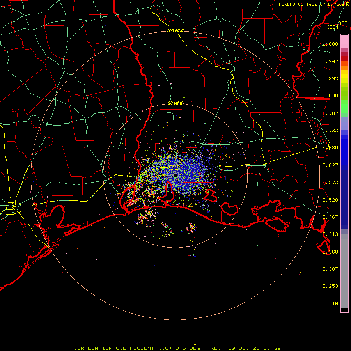Click the Houston beltway loop on map
Image resolution: width=351 pixels, height=351 pixels.
13,208
